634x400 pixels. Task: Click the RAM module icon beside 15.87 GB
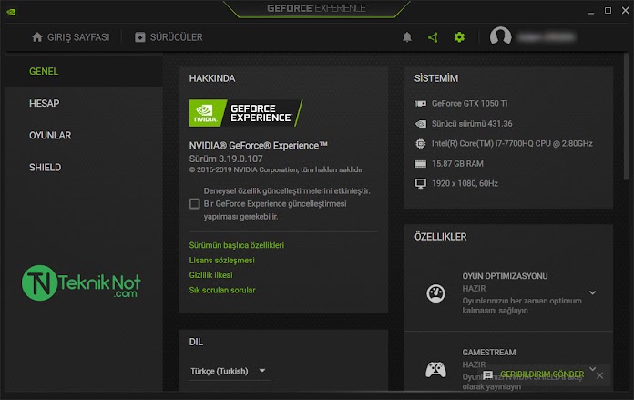[421, 164]
